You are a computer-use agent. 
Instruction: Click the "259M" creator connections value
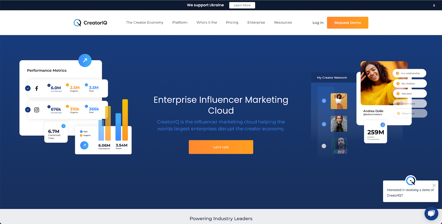click(x=376, y=132)
